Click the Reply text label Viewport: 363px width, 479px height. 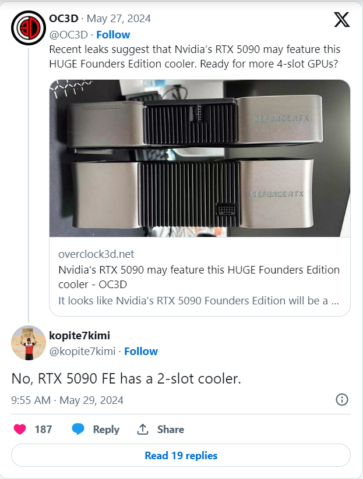pyautogui.click(x=106, y=430)
